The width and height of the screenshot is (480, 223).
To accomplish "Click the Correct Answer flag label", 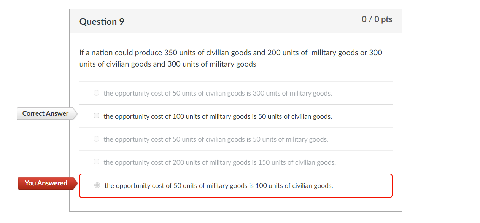I will point(45,113).
